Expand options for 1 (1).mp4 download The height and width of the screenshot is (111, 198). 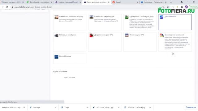tap(56, 107)
